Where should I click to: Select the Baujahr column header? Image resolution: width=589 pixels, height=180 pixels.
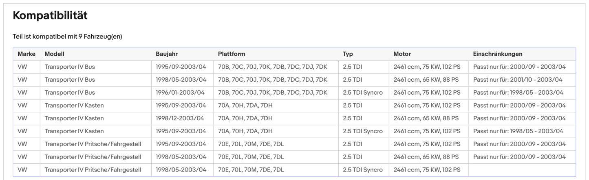coord(167,54)
